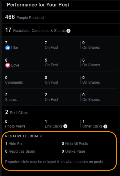Click the Other Clicks label
Screen dimensions: 120x176
(92, 126)
